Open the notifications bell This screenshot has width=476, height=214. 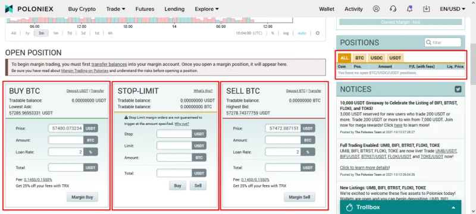pos(409,9)
